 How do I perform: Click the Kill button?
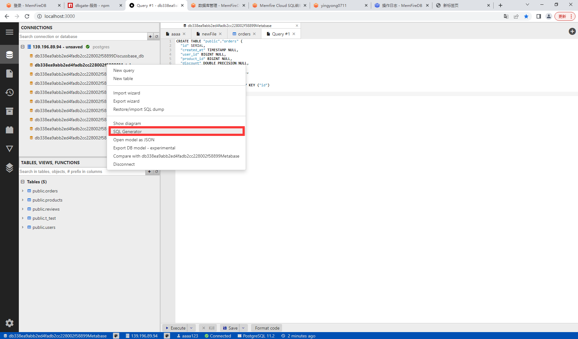tap(208, 328)
